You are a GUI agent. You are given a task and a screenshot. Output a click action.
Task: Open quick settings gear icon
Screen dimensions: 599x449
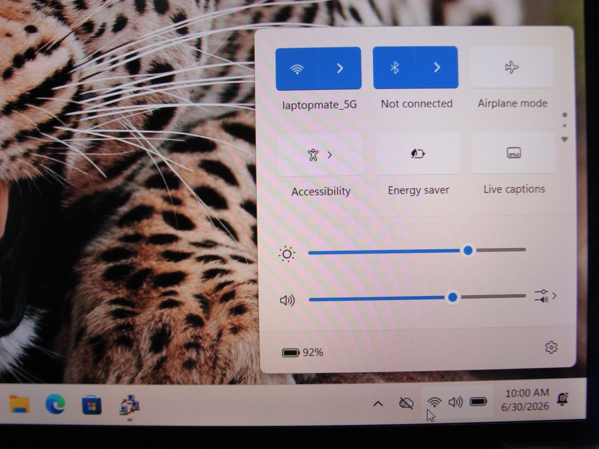point(551,348)
